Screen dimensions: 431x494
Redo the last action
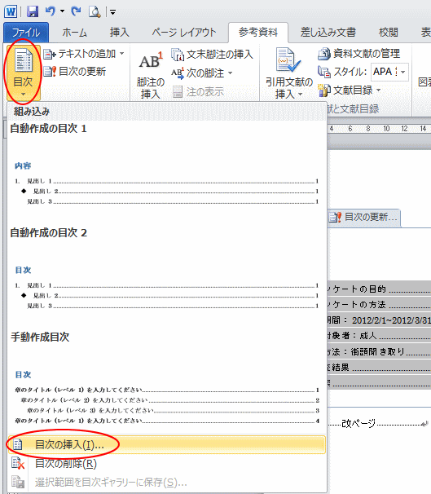[x=76, y=11]
